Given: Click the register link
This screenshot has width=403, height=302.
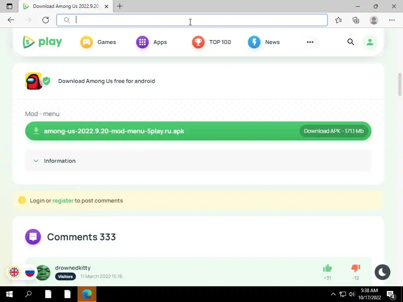Looking at the screenshot, I should point(63,201).
